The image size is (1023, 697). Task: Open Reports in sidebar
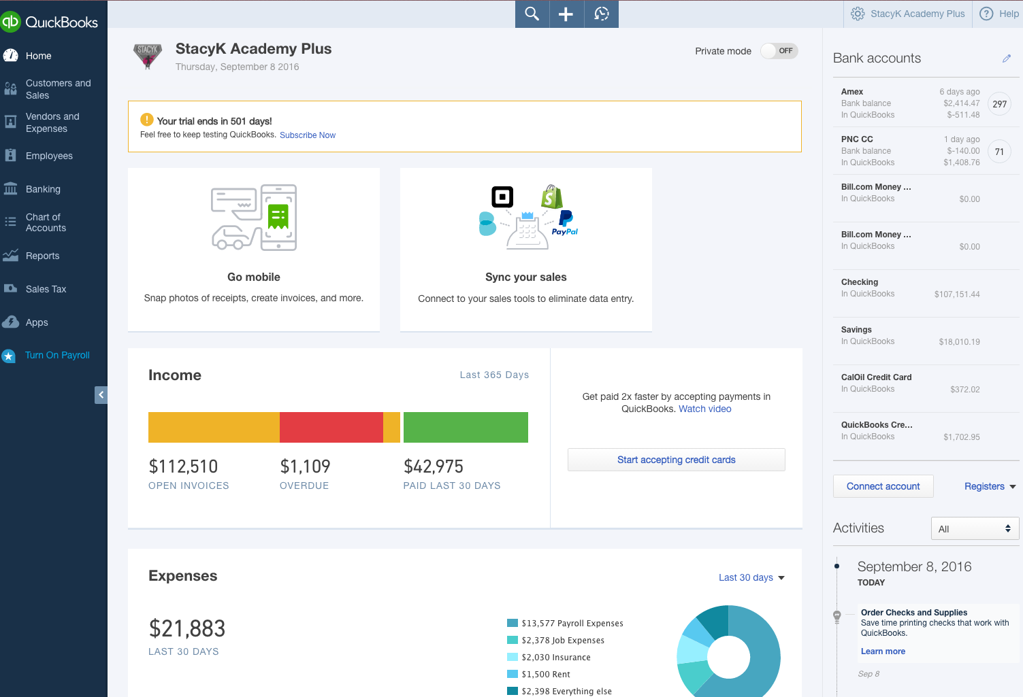[x=42, y=256]
